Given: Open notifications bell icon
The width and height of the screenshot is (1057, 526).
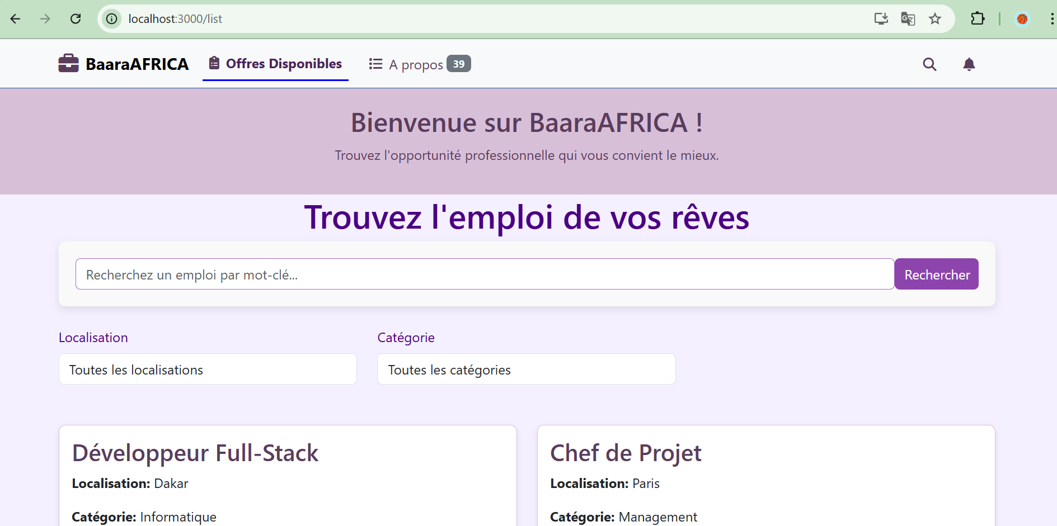Looking at the screenshot, I should tap(969, 64).
